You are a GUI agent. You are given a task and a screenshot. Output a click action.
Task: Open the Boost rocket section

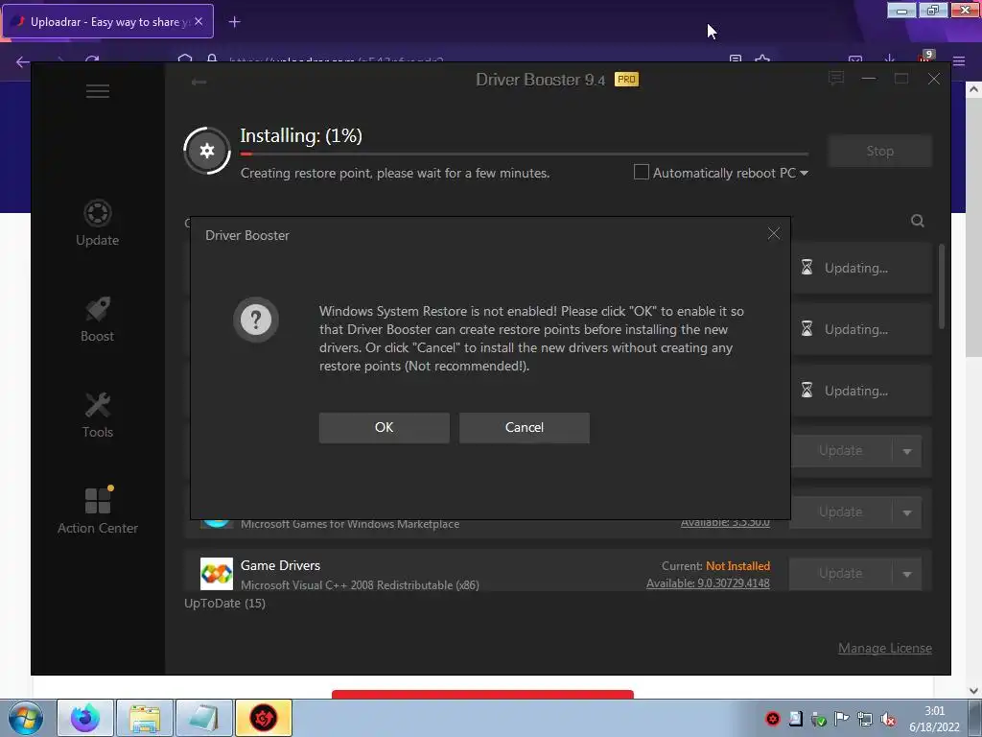click(x=98, y=319)
